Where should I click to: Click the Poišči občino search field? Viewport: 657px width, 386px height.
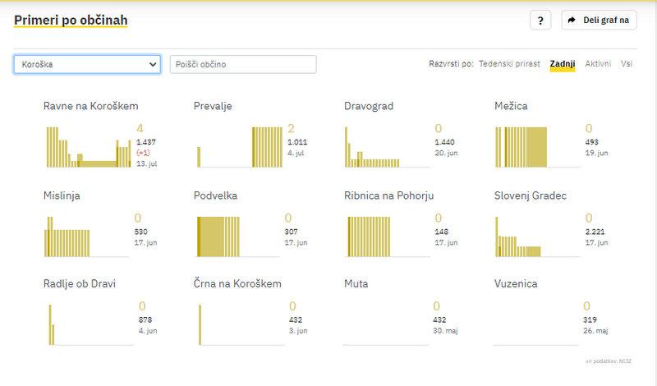coord(243,64)
